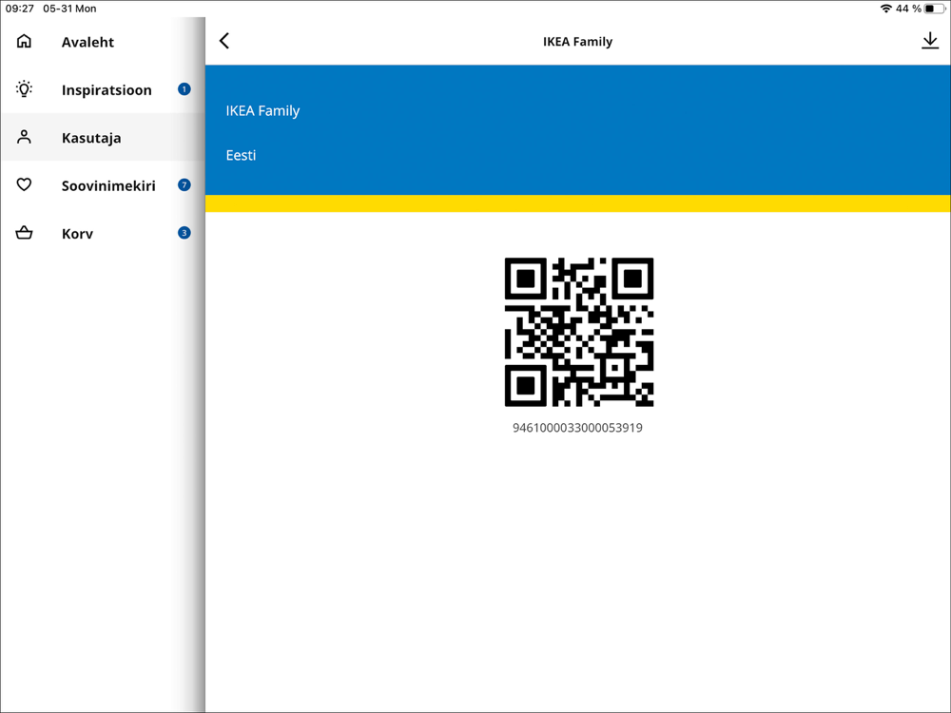Viewport: 951px width, 713px height.
Task: Select the card number 9461000033000053919
Action: point(577,428)
